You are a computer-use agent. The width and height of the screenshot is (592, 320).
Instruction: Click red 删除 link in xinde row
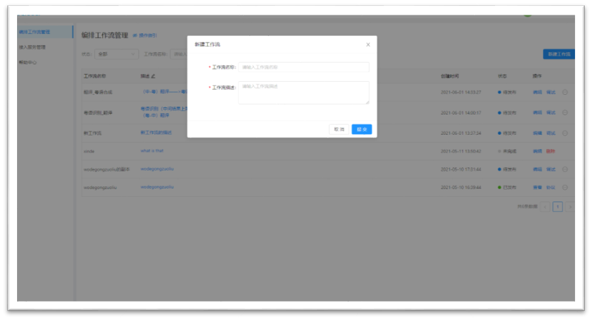tap(551, 151)
